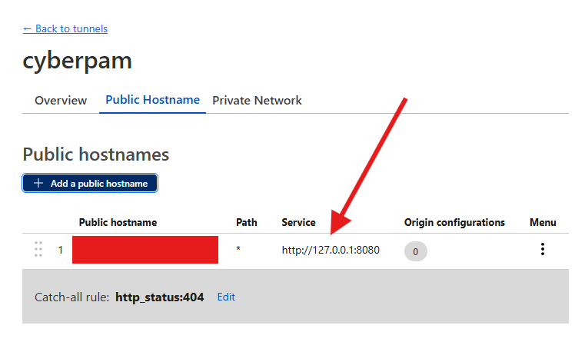Click the http_status:404 rule text
This screenshot has height=342, width=575.
tap(159, 297)
